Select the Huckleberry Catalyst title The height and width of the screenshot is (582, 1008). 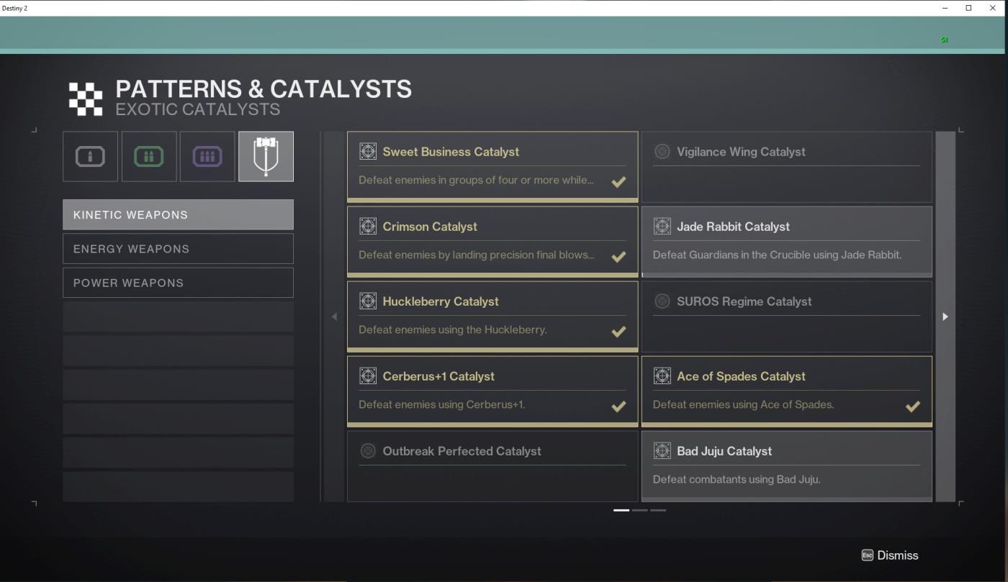click(441, 301)
